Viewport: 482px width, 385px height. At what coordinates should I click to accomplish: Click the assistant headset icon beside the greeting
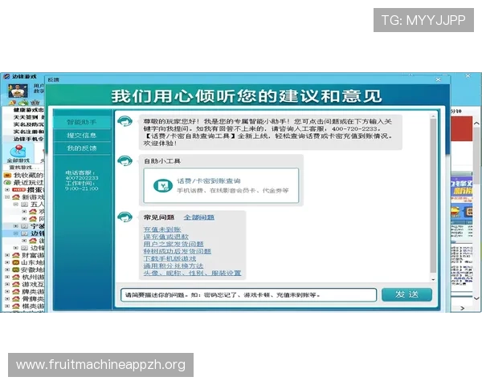coord(125,121)
